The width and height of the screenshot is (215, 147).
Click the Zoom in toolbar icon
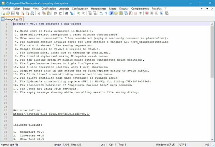coord(78,13)
